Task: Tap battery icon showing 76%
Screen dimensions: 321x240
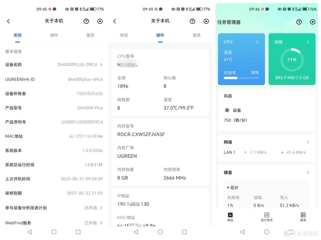Action: pyautogui.click(x=306, y=9)
